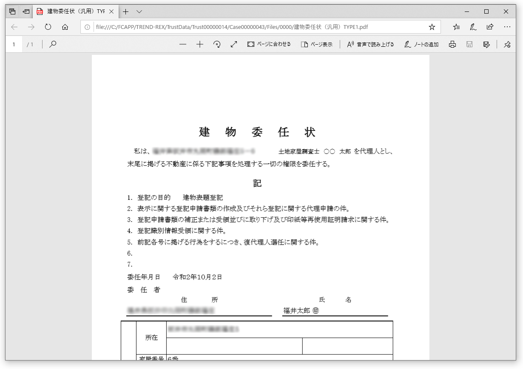Search within the PDF
The image size is (523, 369).
[53, 44]
